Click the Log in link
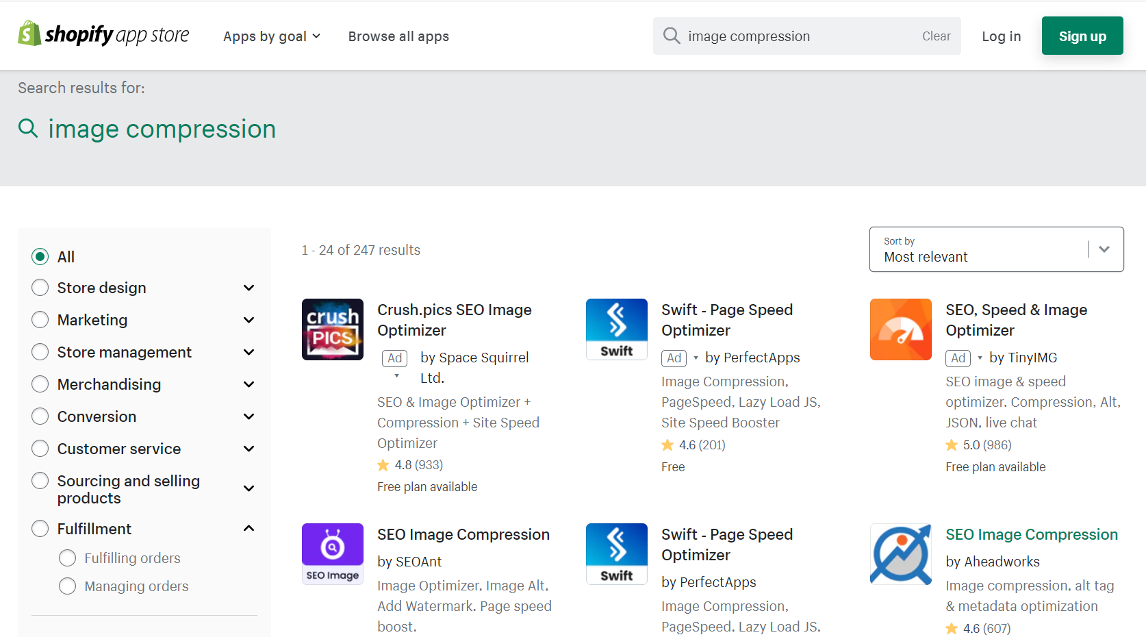The height and width of the screenshot is (637, 1146). pyautogui.click(x=1001, y=36)
